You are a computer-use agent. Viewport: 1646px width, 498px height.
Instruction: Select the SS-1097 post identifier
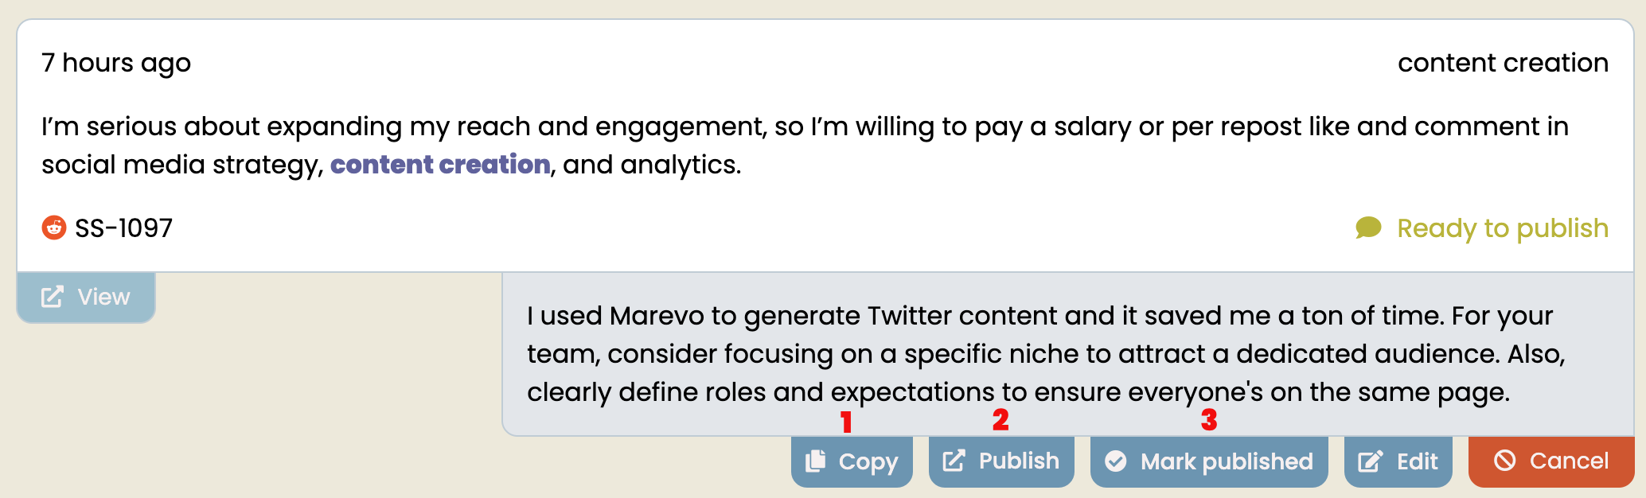(x=123, y=228)
